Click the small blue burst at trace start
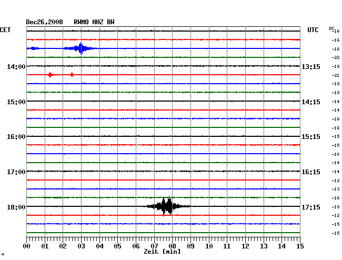This screenshot has height=260, width=342. click(x=33, y=48)
